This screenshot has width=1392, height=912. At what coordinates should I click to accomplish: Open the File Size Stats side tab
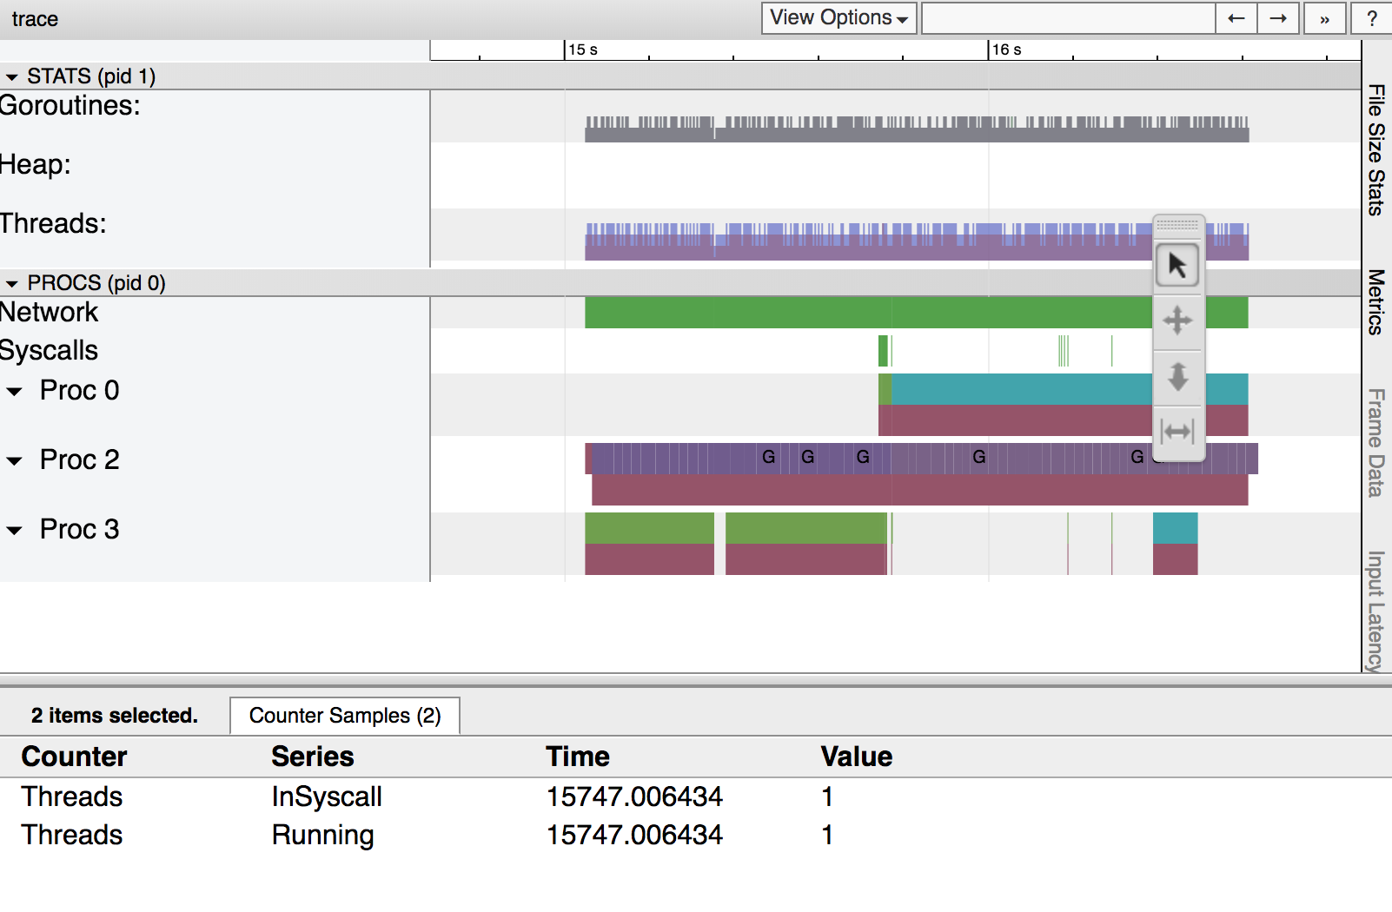click(x=1376, y=149)
